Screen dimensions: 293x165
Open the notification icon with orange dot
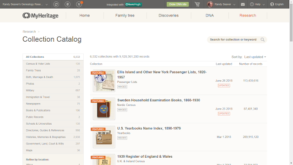pyautogui.click(x=79, y=4)
